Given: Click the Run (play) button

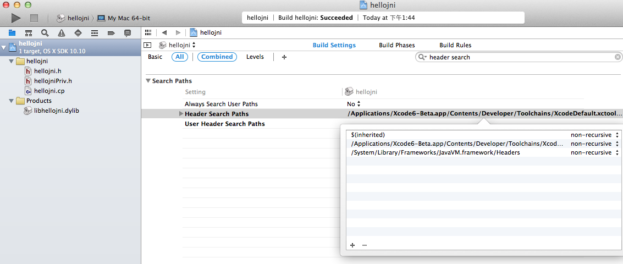Looking at the screenshot, I should point(16,18).
